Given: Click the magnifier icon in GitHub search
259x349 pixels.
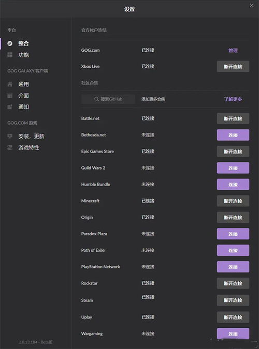Looking at the screenshot, I should [96, 99].
